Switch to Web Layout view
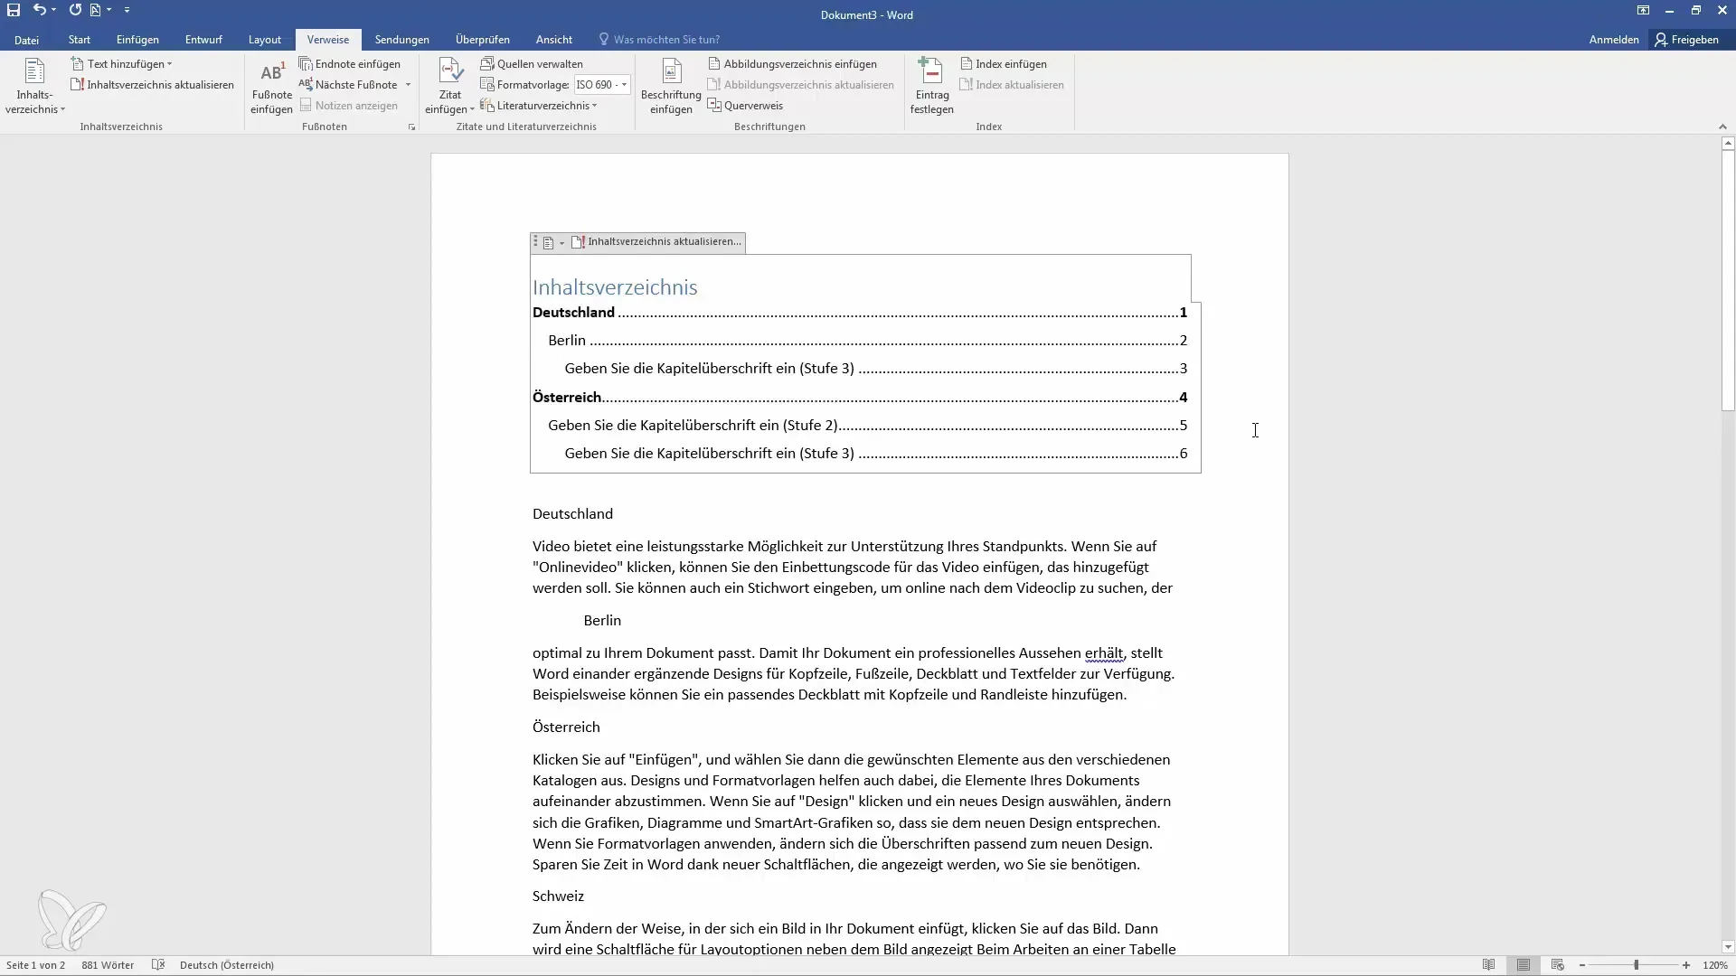Image resolution: width=1736 pixels, height=976 pixels. pyautogui.click(x=1558, y=965)
